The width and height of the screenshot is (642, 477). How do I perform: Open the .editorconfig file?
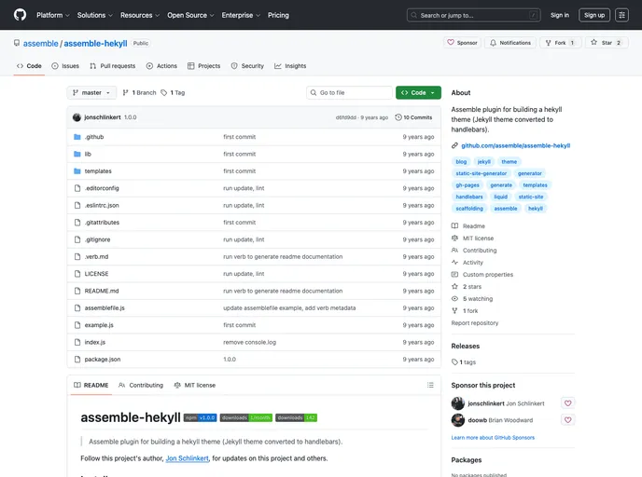point(102,188)
